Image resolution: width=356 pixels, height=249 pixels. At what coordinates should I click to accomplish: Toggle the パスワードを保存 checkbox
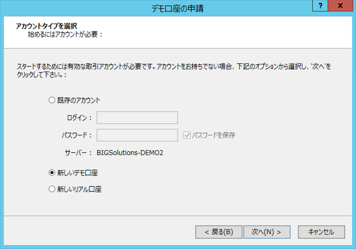click(187, 135)
